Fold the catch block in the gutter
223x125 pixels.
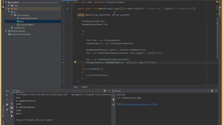(x=72, y=72)
